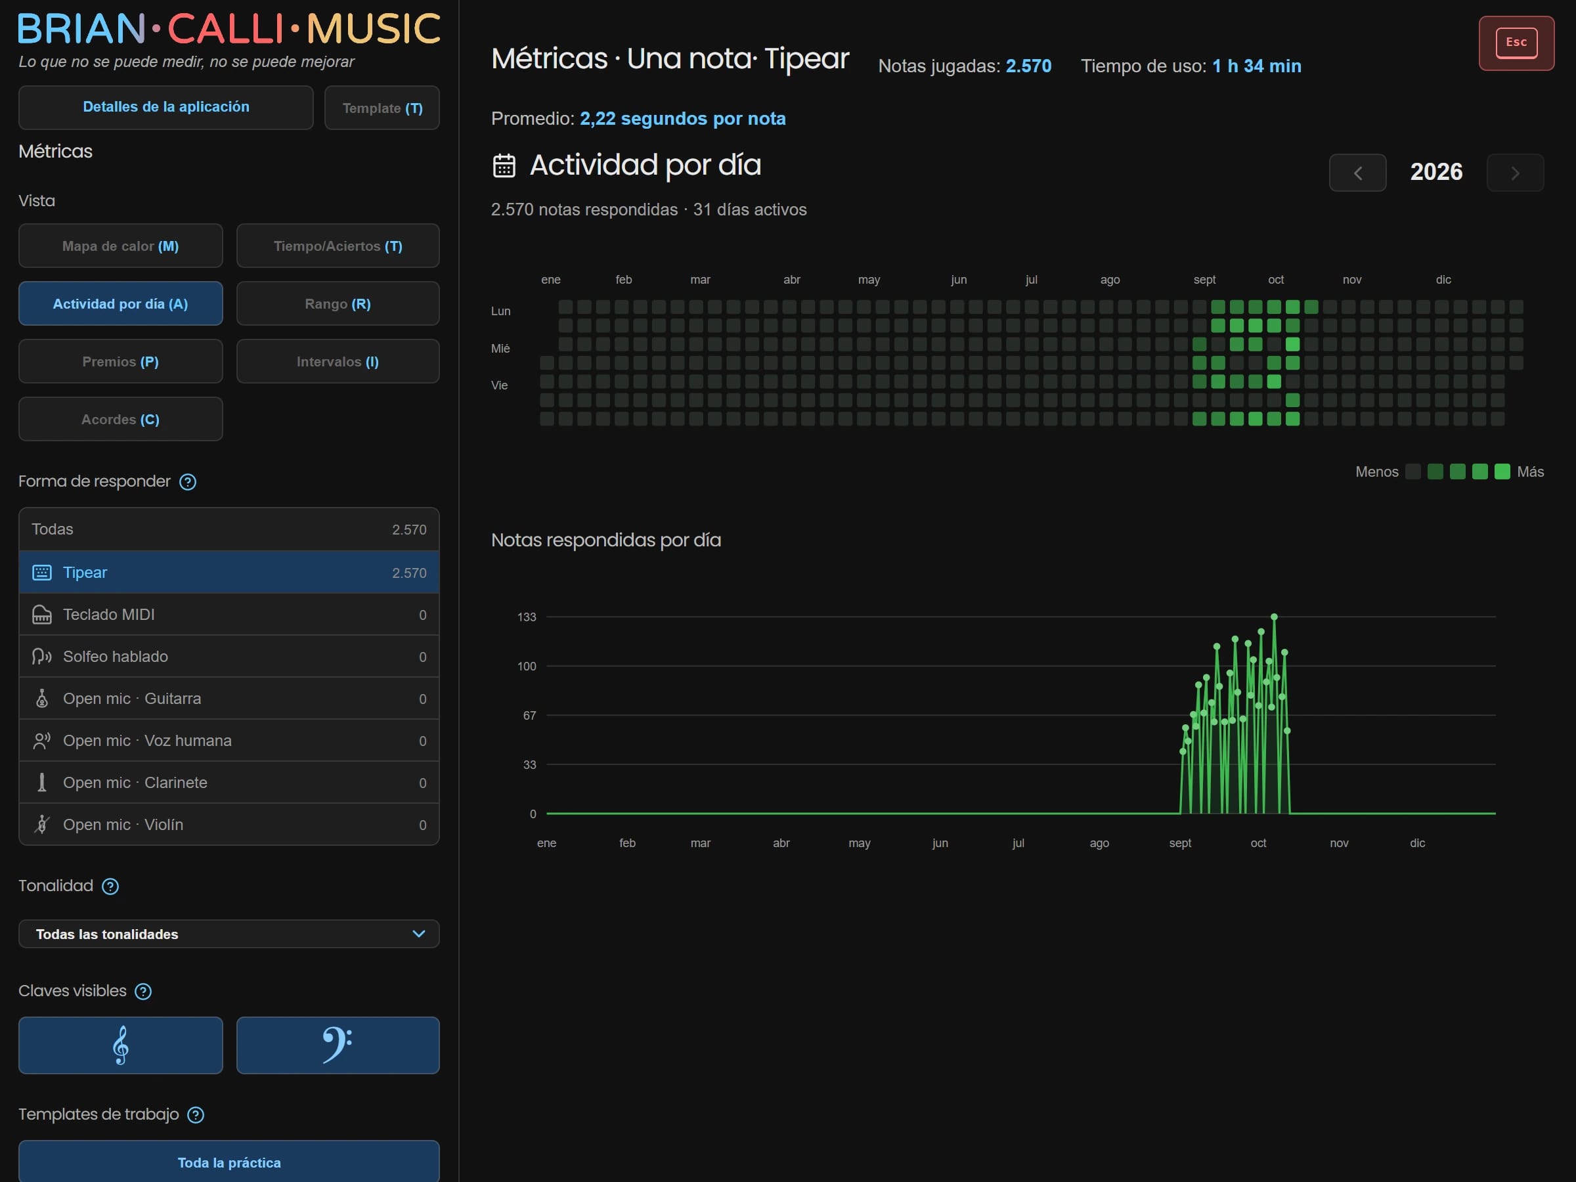This screenshot has height=1182, width=1576.
Task: Select the Todas response filter
Action: [229, 529]
